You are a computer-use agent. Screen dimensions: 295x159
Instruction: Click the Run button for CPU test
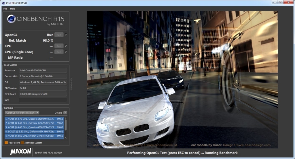[x=59, y=46]
